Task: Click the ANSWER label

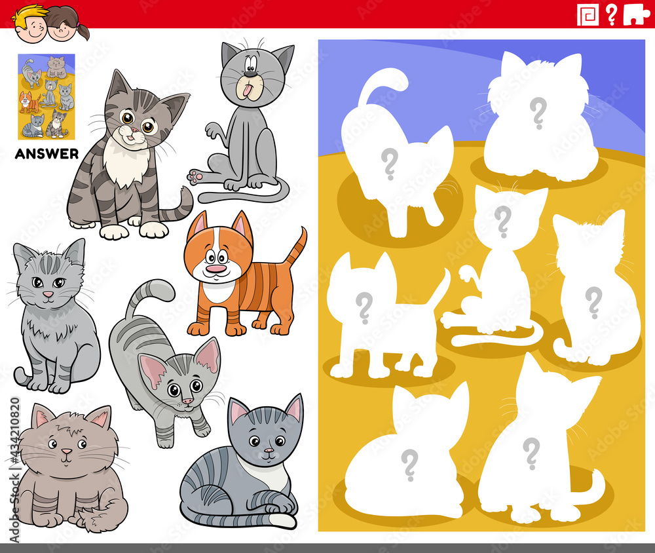Action: pos(47,154)
